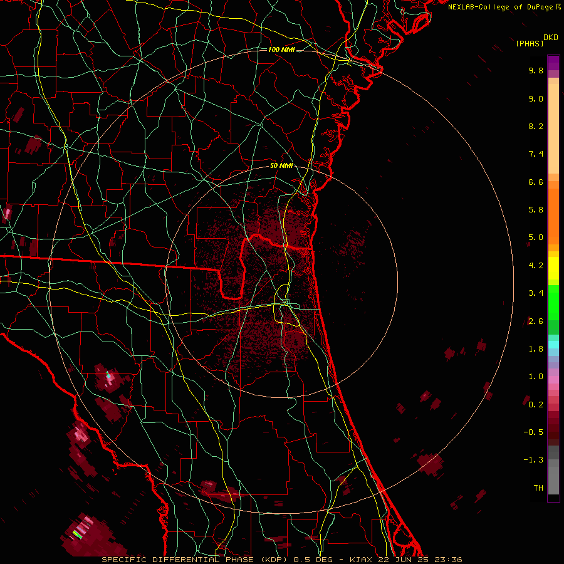Click the 2.6 value on the color scale
This screenshot has width=564, height=564.
click(x=536, y=321)
